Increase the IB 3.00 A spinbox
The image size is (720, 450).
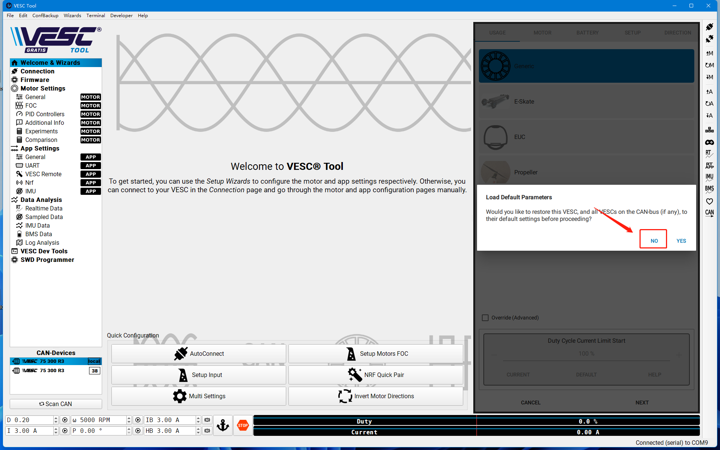click(x=198, y=418)
